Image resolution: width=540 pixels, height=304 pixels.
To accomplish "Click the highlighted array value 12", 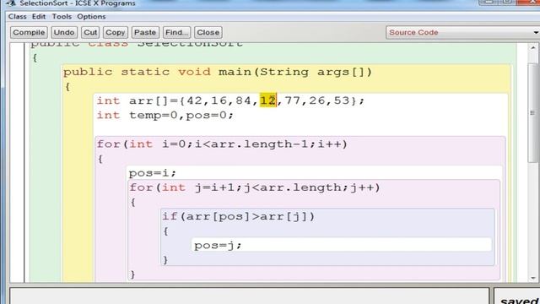I will tap(268, 100).
